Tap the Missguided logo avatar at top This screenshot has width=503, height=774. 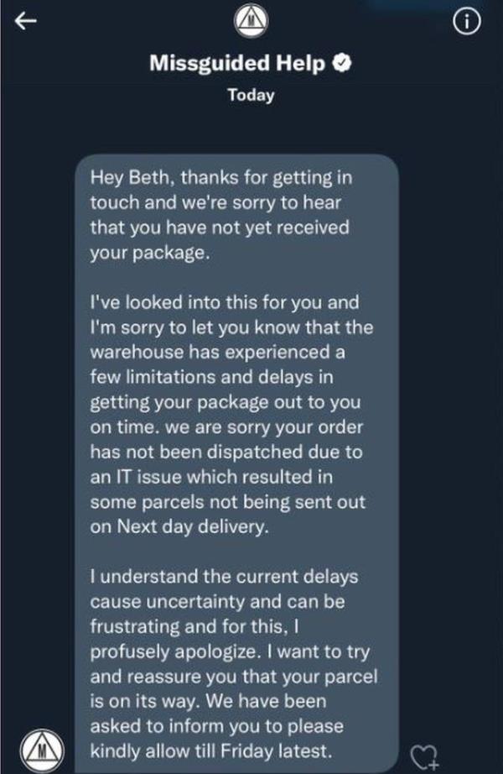(x=251, y=18)
